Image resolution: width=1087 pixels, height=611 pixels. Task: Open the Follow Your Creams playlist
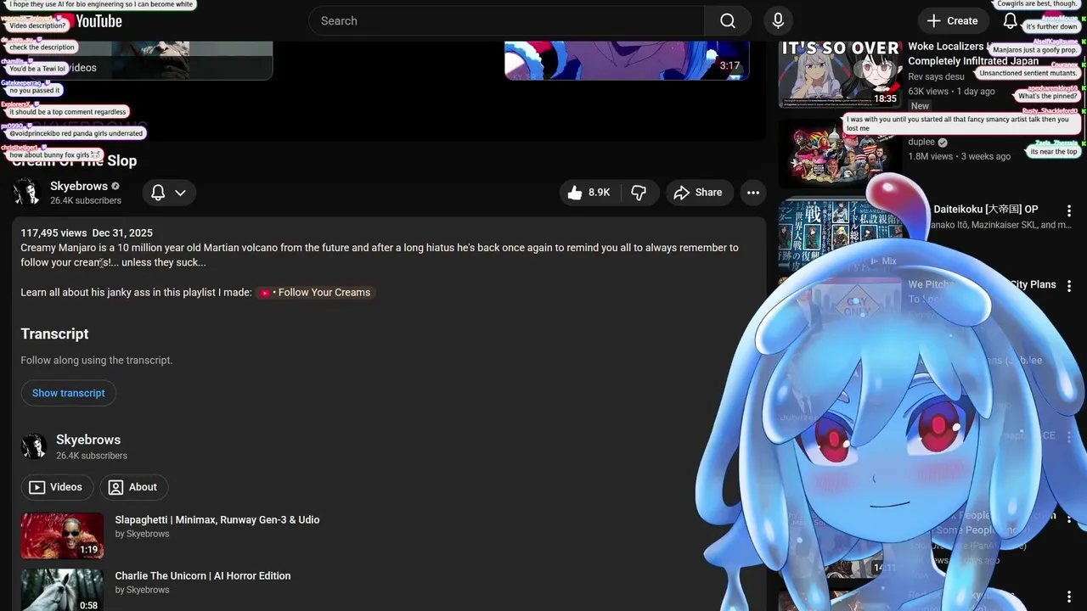tap(316, 292)
